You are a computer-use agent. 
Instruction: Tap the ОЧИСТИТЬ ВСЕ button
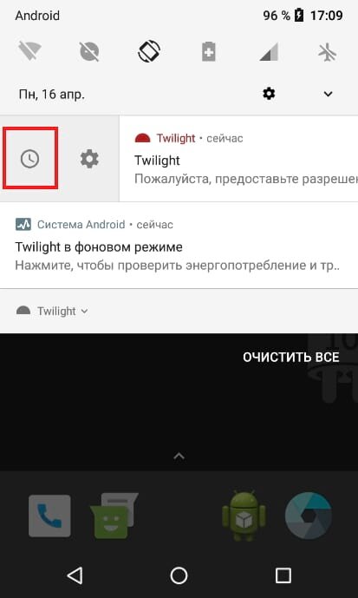coord(291,358)
